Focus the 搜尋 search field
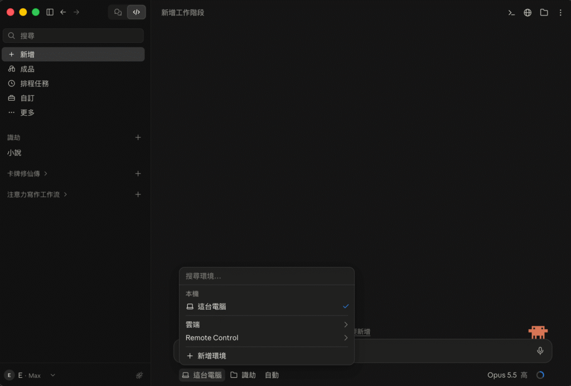 click(73, 36)
